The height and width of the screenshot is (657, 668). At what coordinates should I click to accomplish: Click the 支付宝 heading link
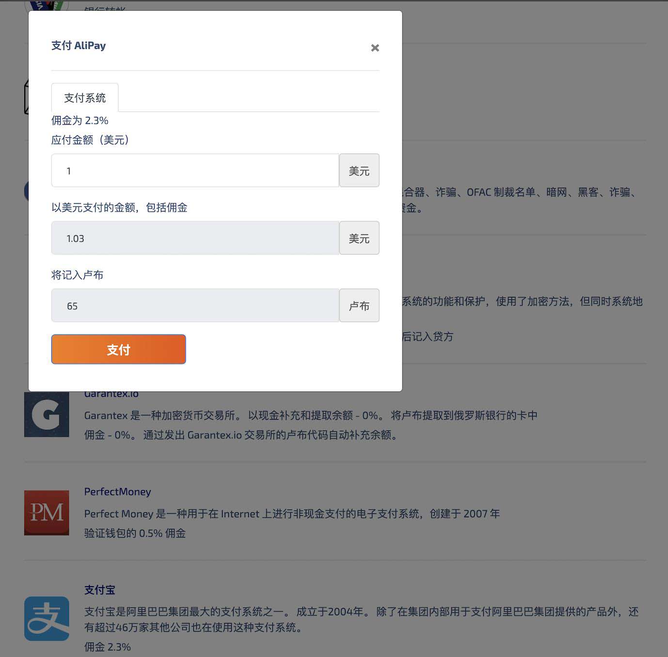click(100, 590)
